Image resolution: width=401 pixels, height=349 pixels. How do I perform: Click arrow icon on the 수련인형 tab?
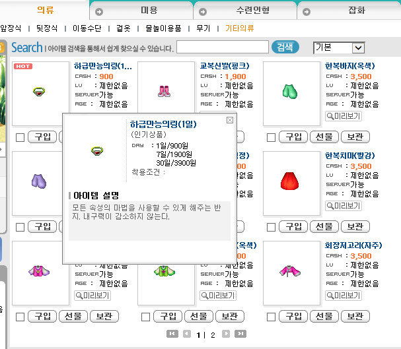pyautogui.click(x=203, y=12)
